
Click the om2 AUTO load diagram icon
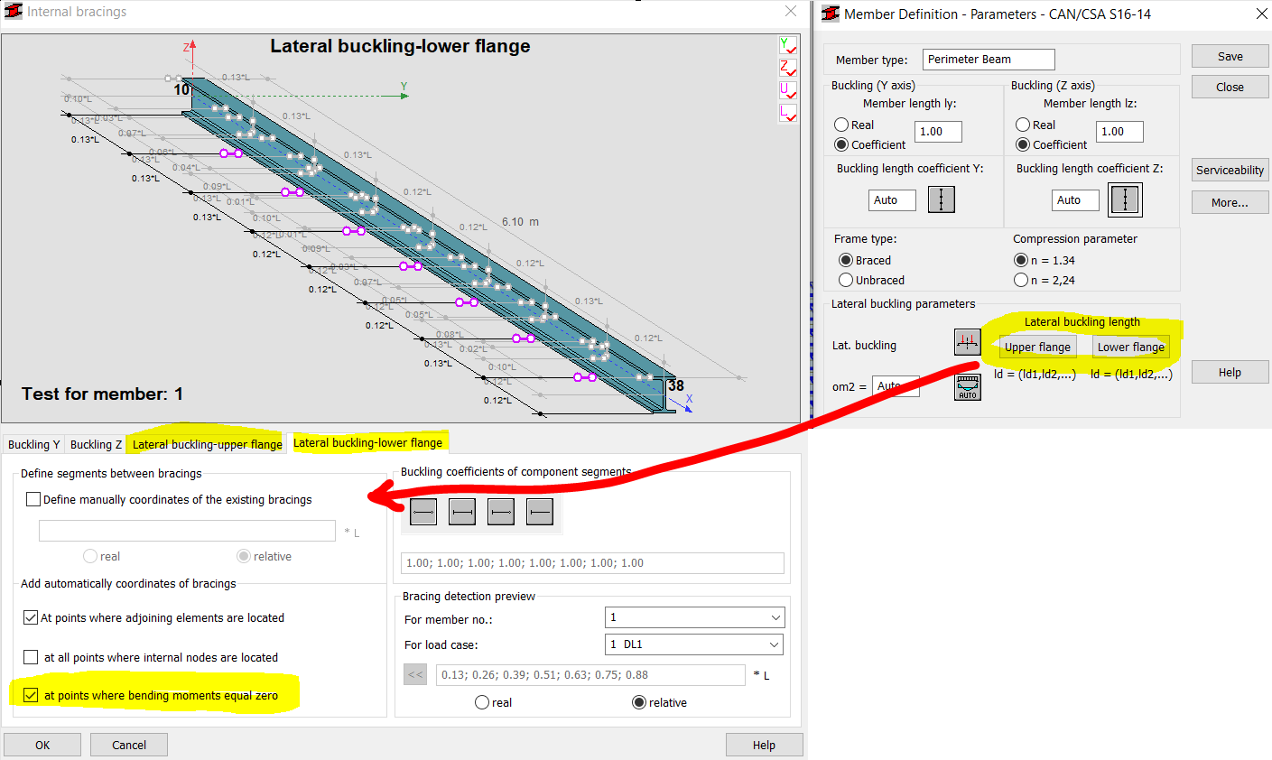968,387
